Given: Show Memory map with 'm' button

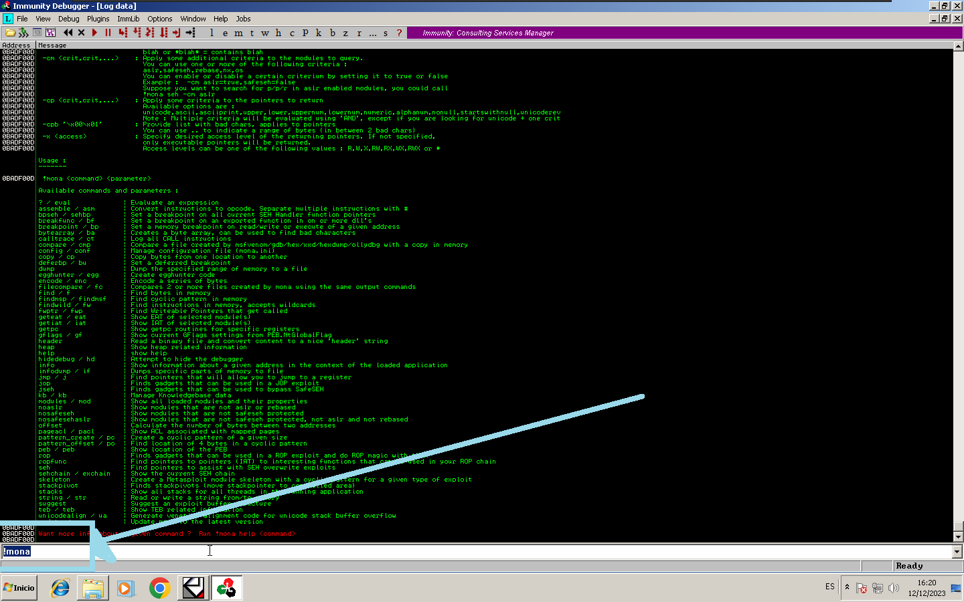Looking at the screenshot, I should (239, 33).
